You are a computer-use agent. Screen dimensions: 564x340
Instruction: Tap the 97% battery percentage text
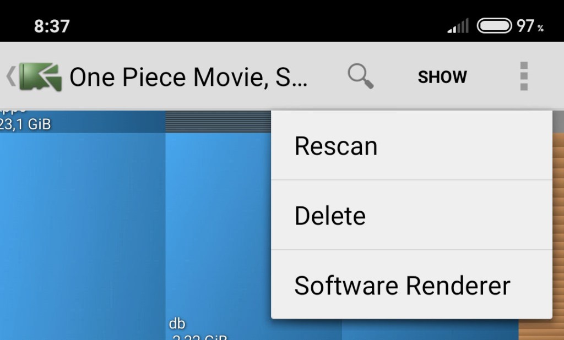(x=530, y=26)
